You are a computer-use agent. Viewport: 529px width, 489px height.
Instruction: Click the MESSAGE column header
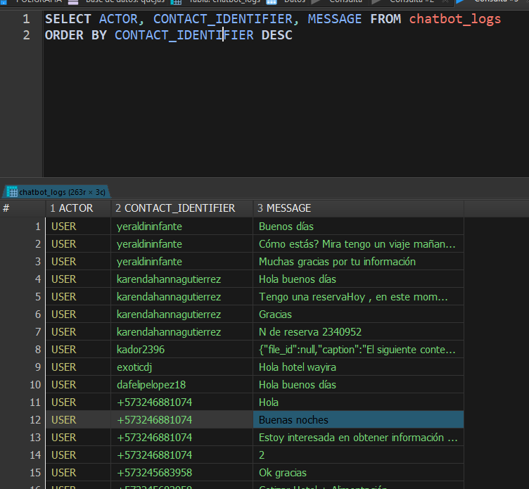coord(288,208)
